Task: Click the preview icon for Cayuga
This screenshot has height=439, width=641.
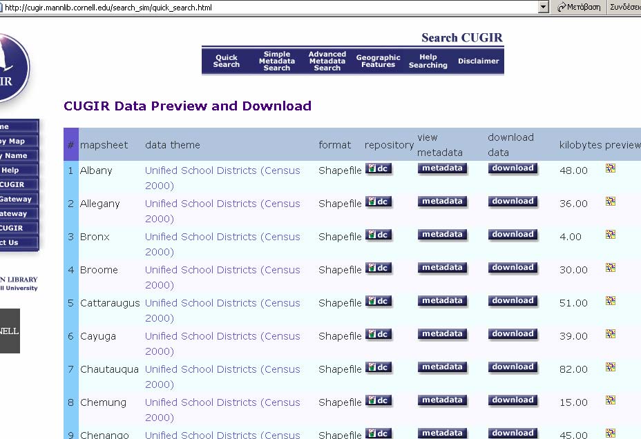Action: pyautogui.click(x=611, y=333)
